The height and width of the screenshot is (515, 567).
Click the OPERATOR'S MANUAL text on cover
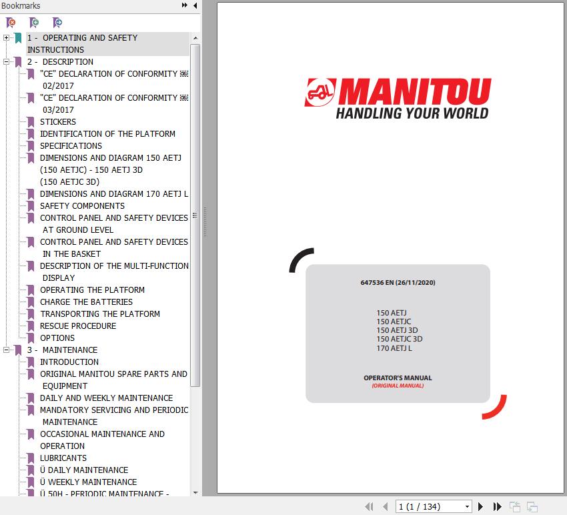[x=398, y=378]
